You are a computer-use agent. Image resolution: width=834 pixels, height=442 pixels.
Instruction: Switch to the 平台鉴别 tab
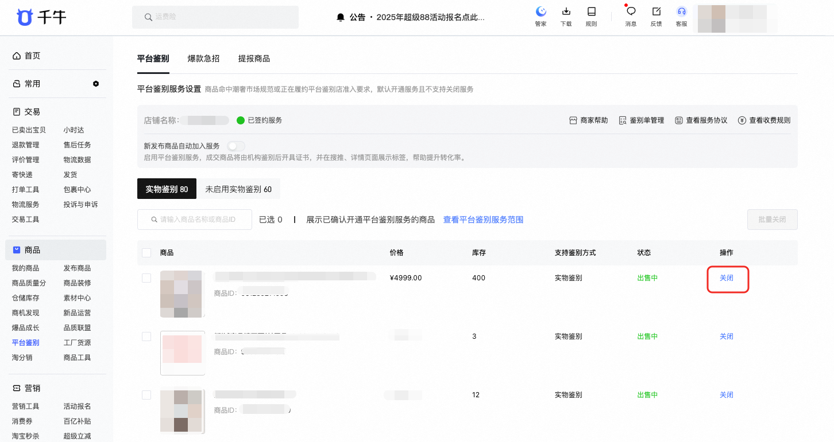pyautogui.click(x=153, y=58)
